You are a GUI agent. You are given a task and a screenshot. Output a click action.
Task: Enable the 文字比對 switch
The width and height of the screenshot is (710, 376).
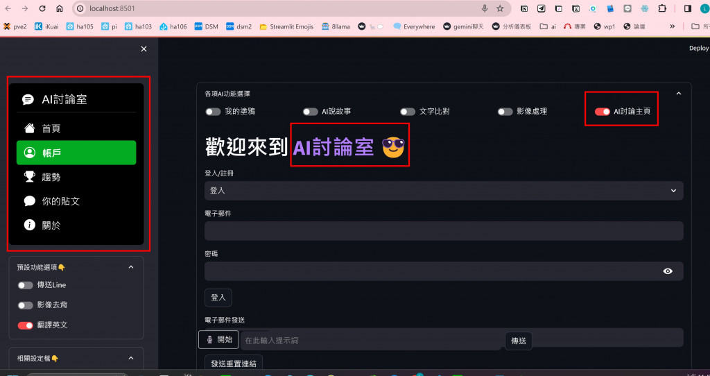tap(408, 112)
